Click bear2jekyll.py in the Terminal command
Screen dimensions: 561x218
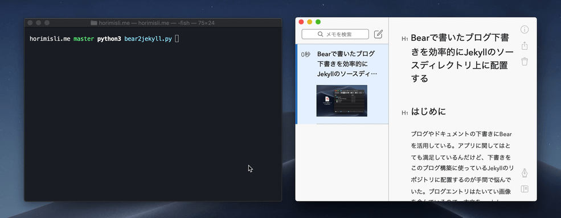pyautogui.click(x=148, y=39)
